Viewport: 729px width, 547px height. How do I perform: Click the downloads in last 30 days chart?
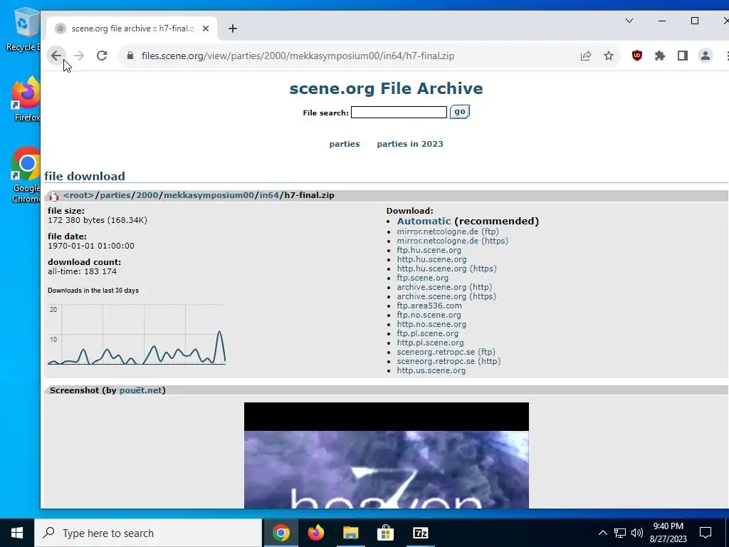137,334
